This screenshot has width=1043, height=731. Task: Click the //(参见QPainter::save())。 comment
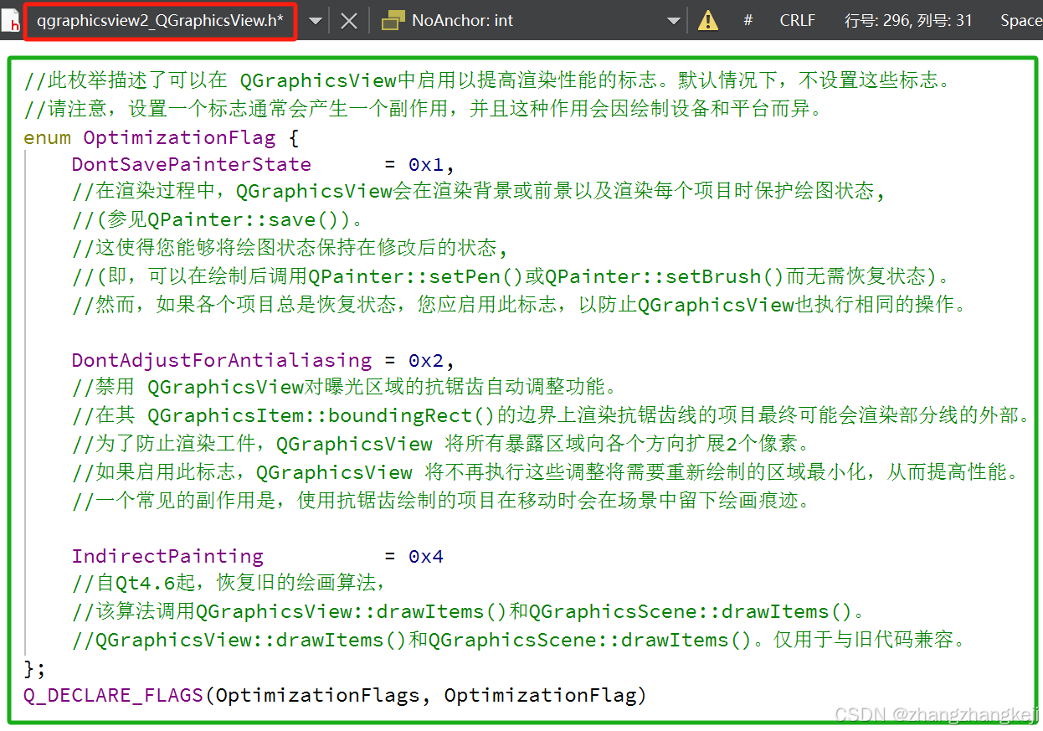click(218, 220)
